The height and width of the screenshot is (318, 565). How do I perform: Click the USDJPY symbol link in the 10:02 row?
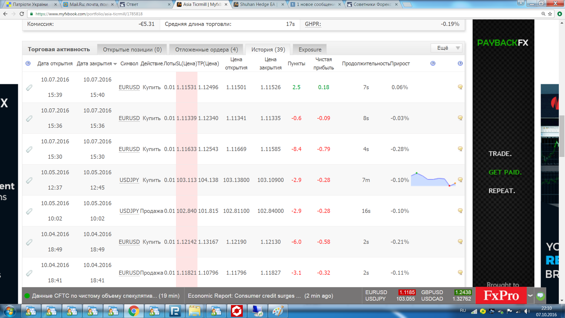point(129,211)
